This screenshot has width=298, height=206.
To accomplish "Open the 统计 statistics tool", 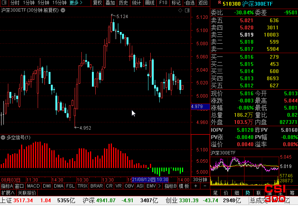I will coord(136,3).
